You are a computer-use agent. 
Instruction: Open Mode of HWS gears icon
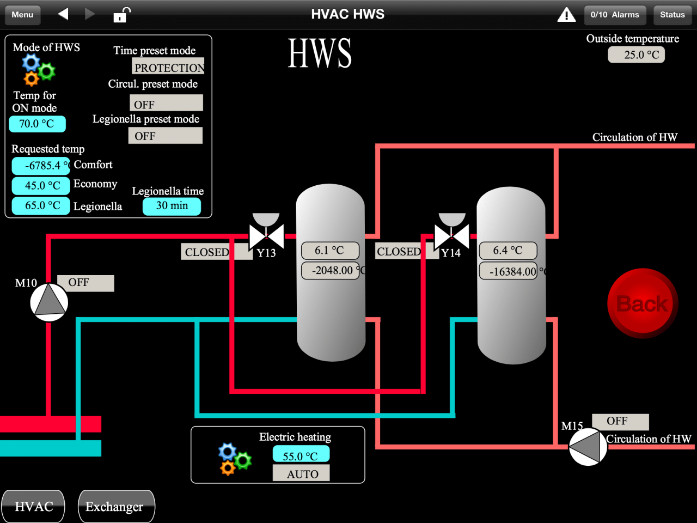pyautogui.click(x=38, y=70)
